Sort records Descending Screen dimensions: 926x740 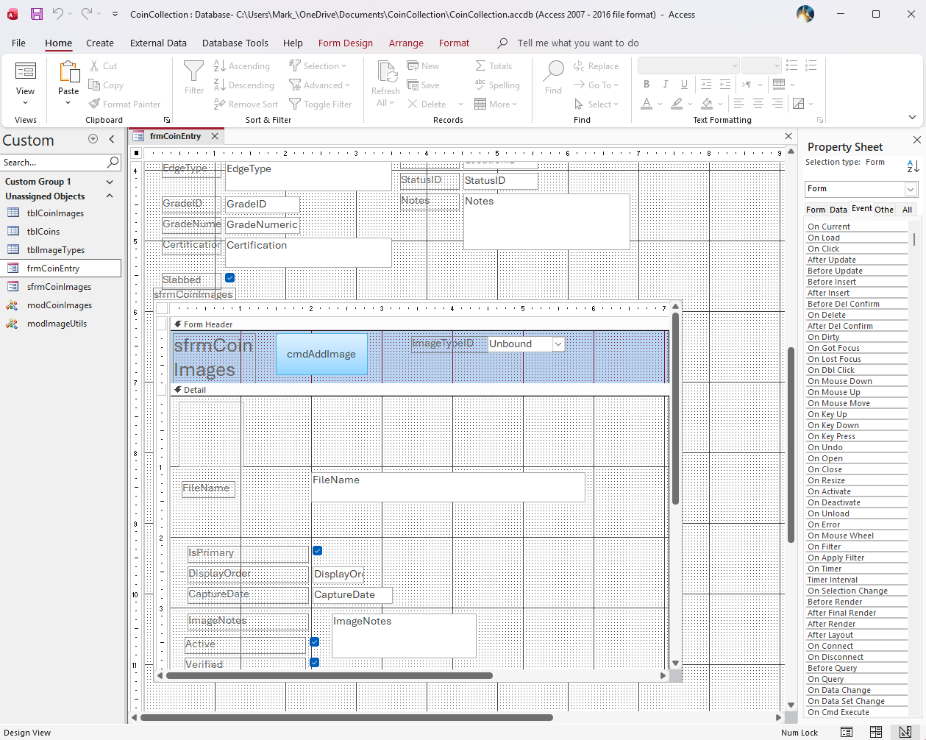click(244, 85)
